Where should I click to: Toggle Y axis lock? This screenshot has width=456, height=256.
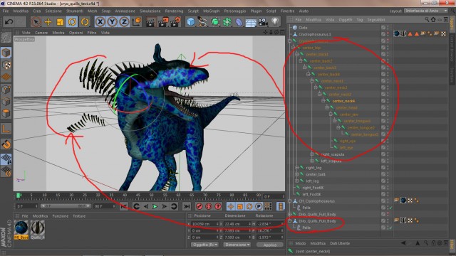pos(113,22)
